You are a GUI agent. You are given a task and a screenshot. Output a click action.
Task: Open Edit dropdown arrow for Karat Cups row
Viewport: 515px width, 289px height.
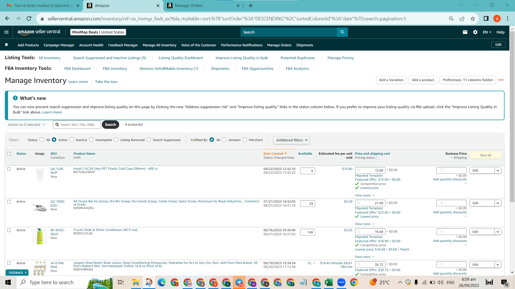(498, 170)
